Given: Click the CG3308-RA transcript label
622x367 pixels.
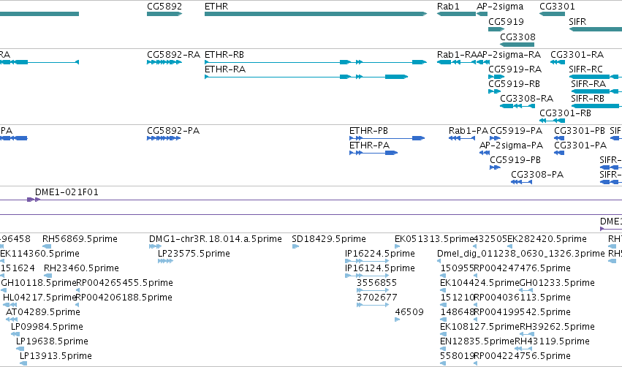Looking at the screenshot, I should click(x=526, y=99).
